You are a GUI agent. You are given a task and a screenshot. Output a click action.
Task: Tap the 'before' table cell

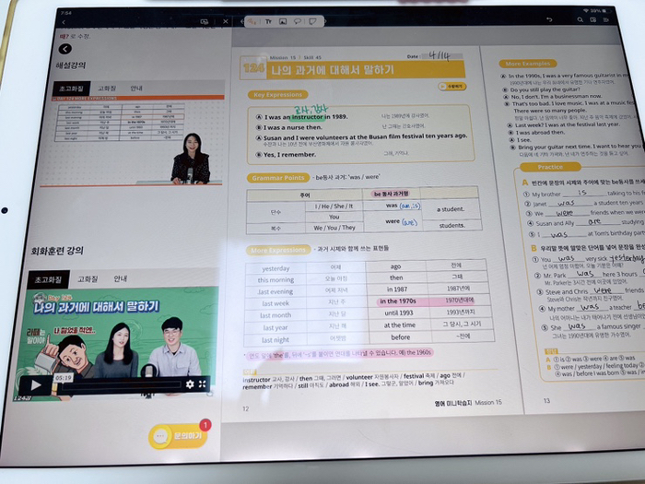click(400, 337)
